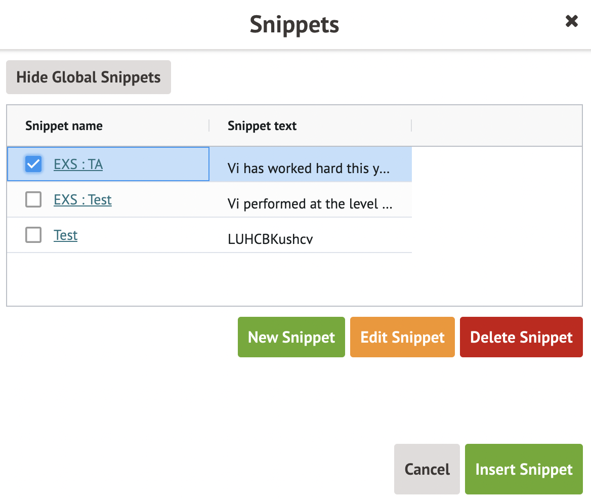The width and height of the screenshot is (591, 499).
Task: Click the column divider after Snippet text
Action: point(411,126)
